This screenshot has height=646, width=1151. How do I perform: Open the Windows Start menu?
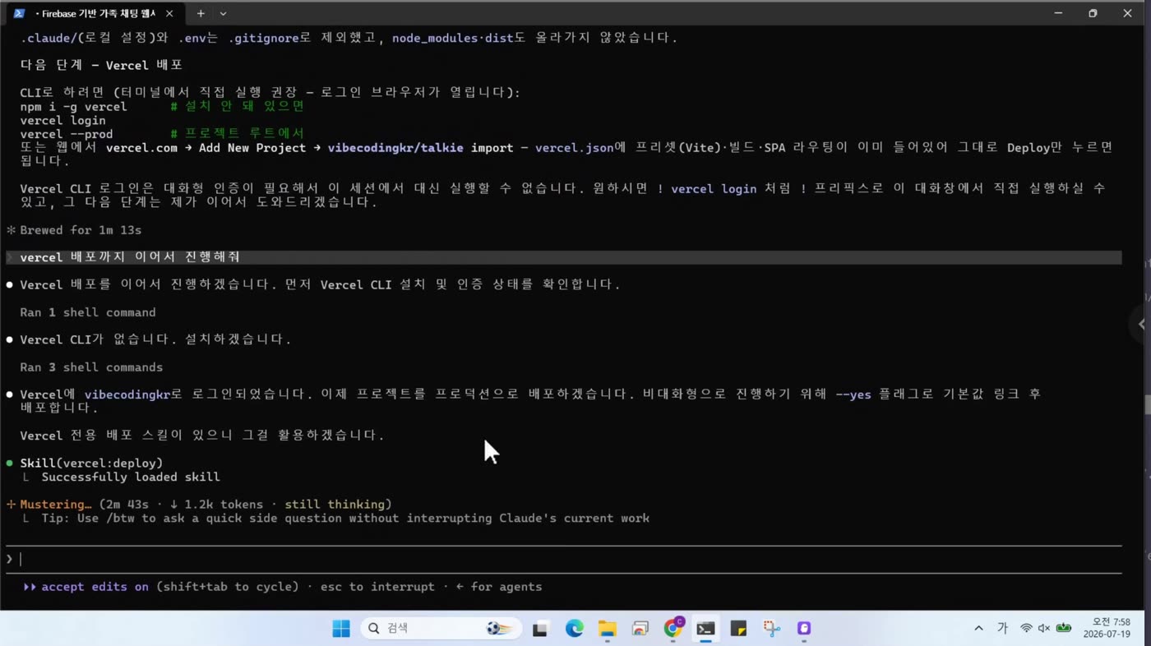341,629
